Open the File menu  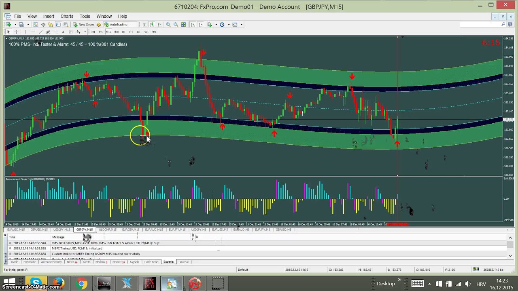18,16
